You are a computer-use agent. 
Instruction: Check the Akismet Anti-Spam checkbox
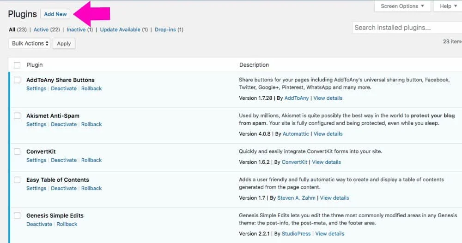(17, 116)
